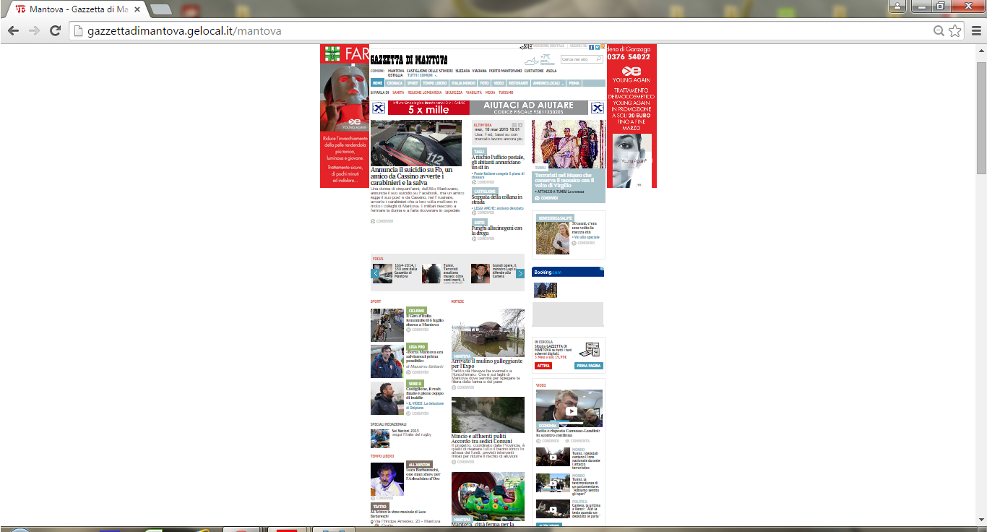Bookmark this page with the star icon
Viewport: 987px width, 532px height.
tap(955, 30)
